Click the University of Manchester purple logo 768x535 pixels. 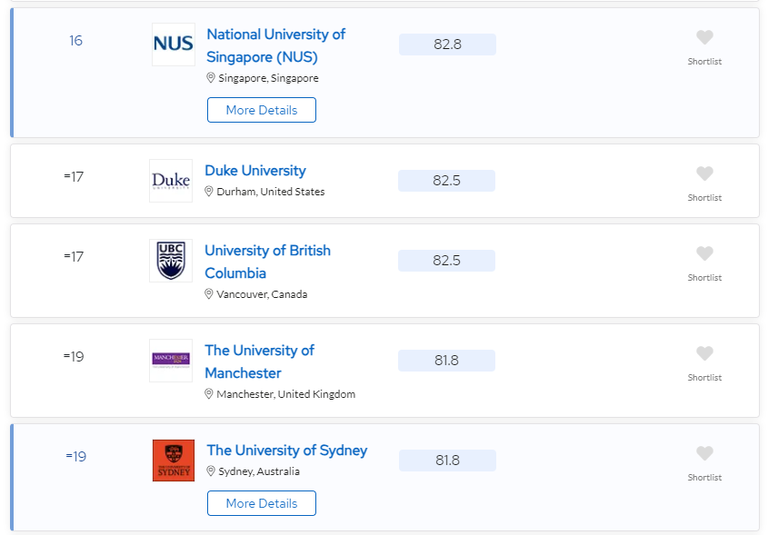coord(171,361)
